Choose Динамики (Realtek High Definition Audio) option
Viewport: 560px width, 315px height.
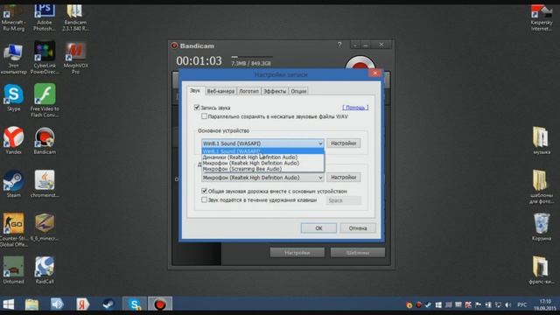point(262,157)
